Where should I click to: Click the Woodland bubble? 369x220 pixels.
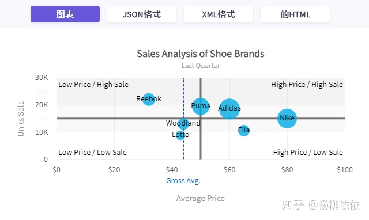[x=183, y=124]
